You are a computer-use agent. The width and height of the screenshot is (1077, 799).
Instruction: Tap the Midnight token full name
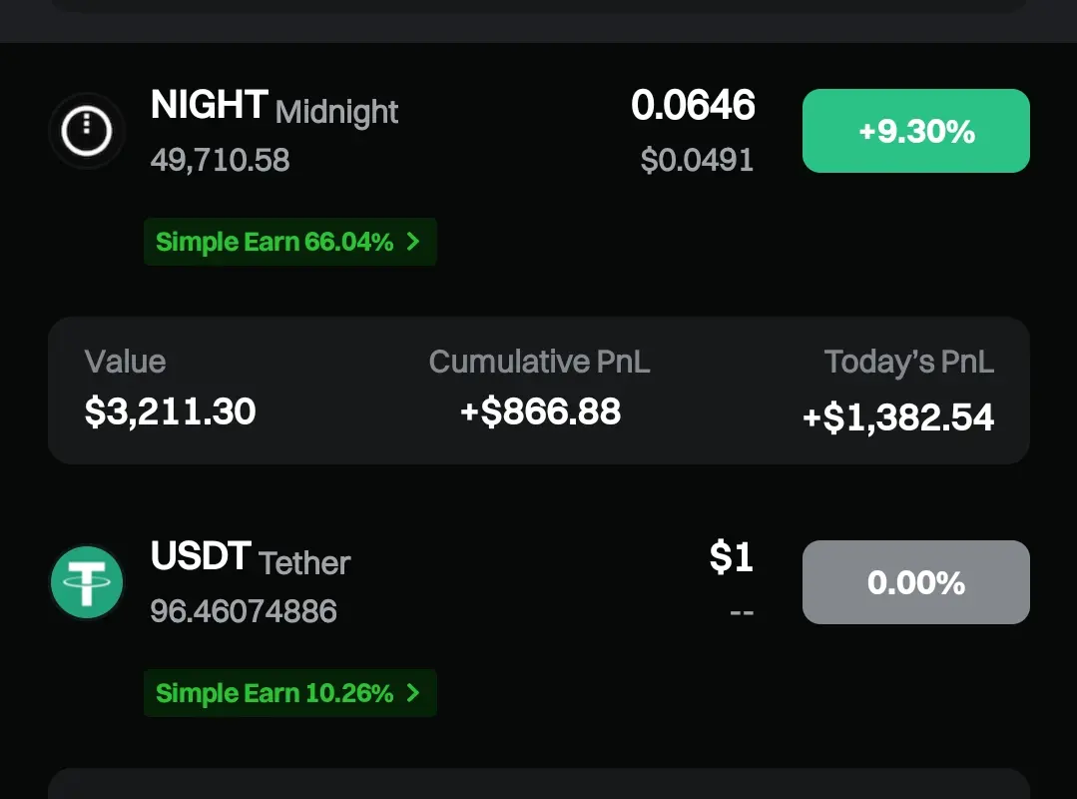336,112
